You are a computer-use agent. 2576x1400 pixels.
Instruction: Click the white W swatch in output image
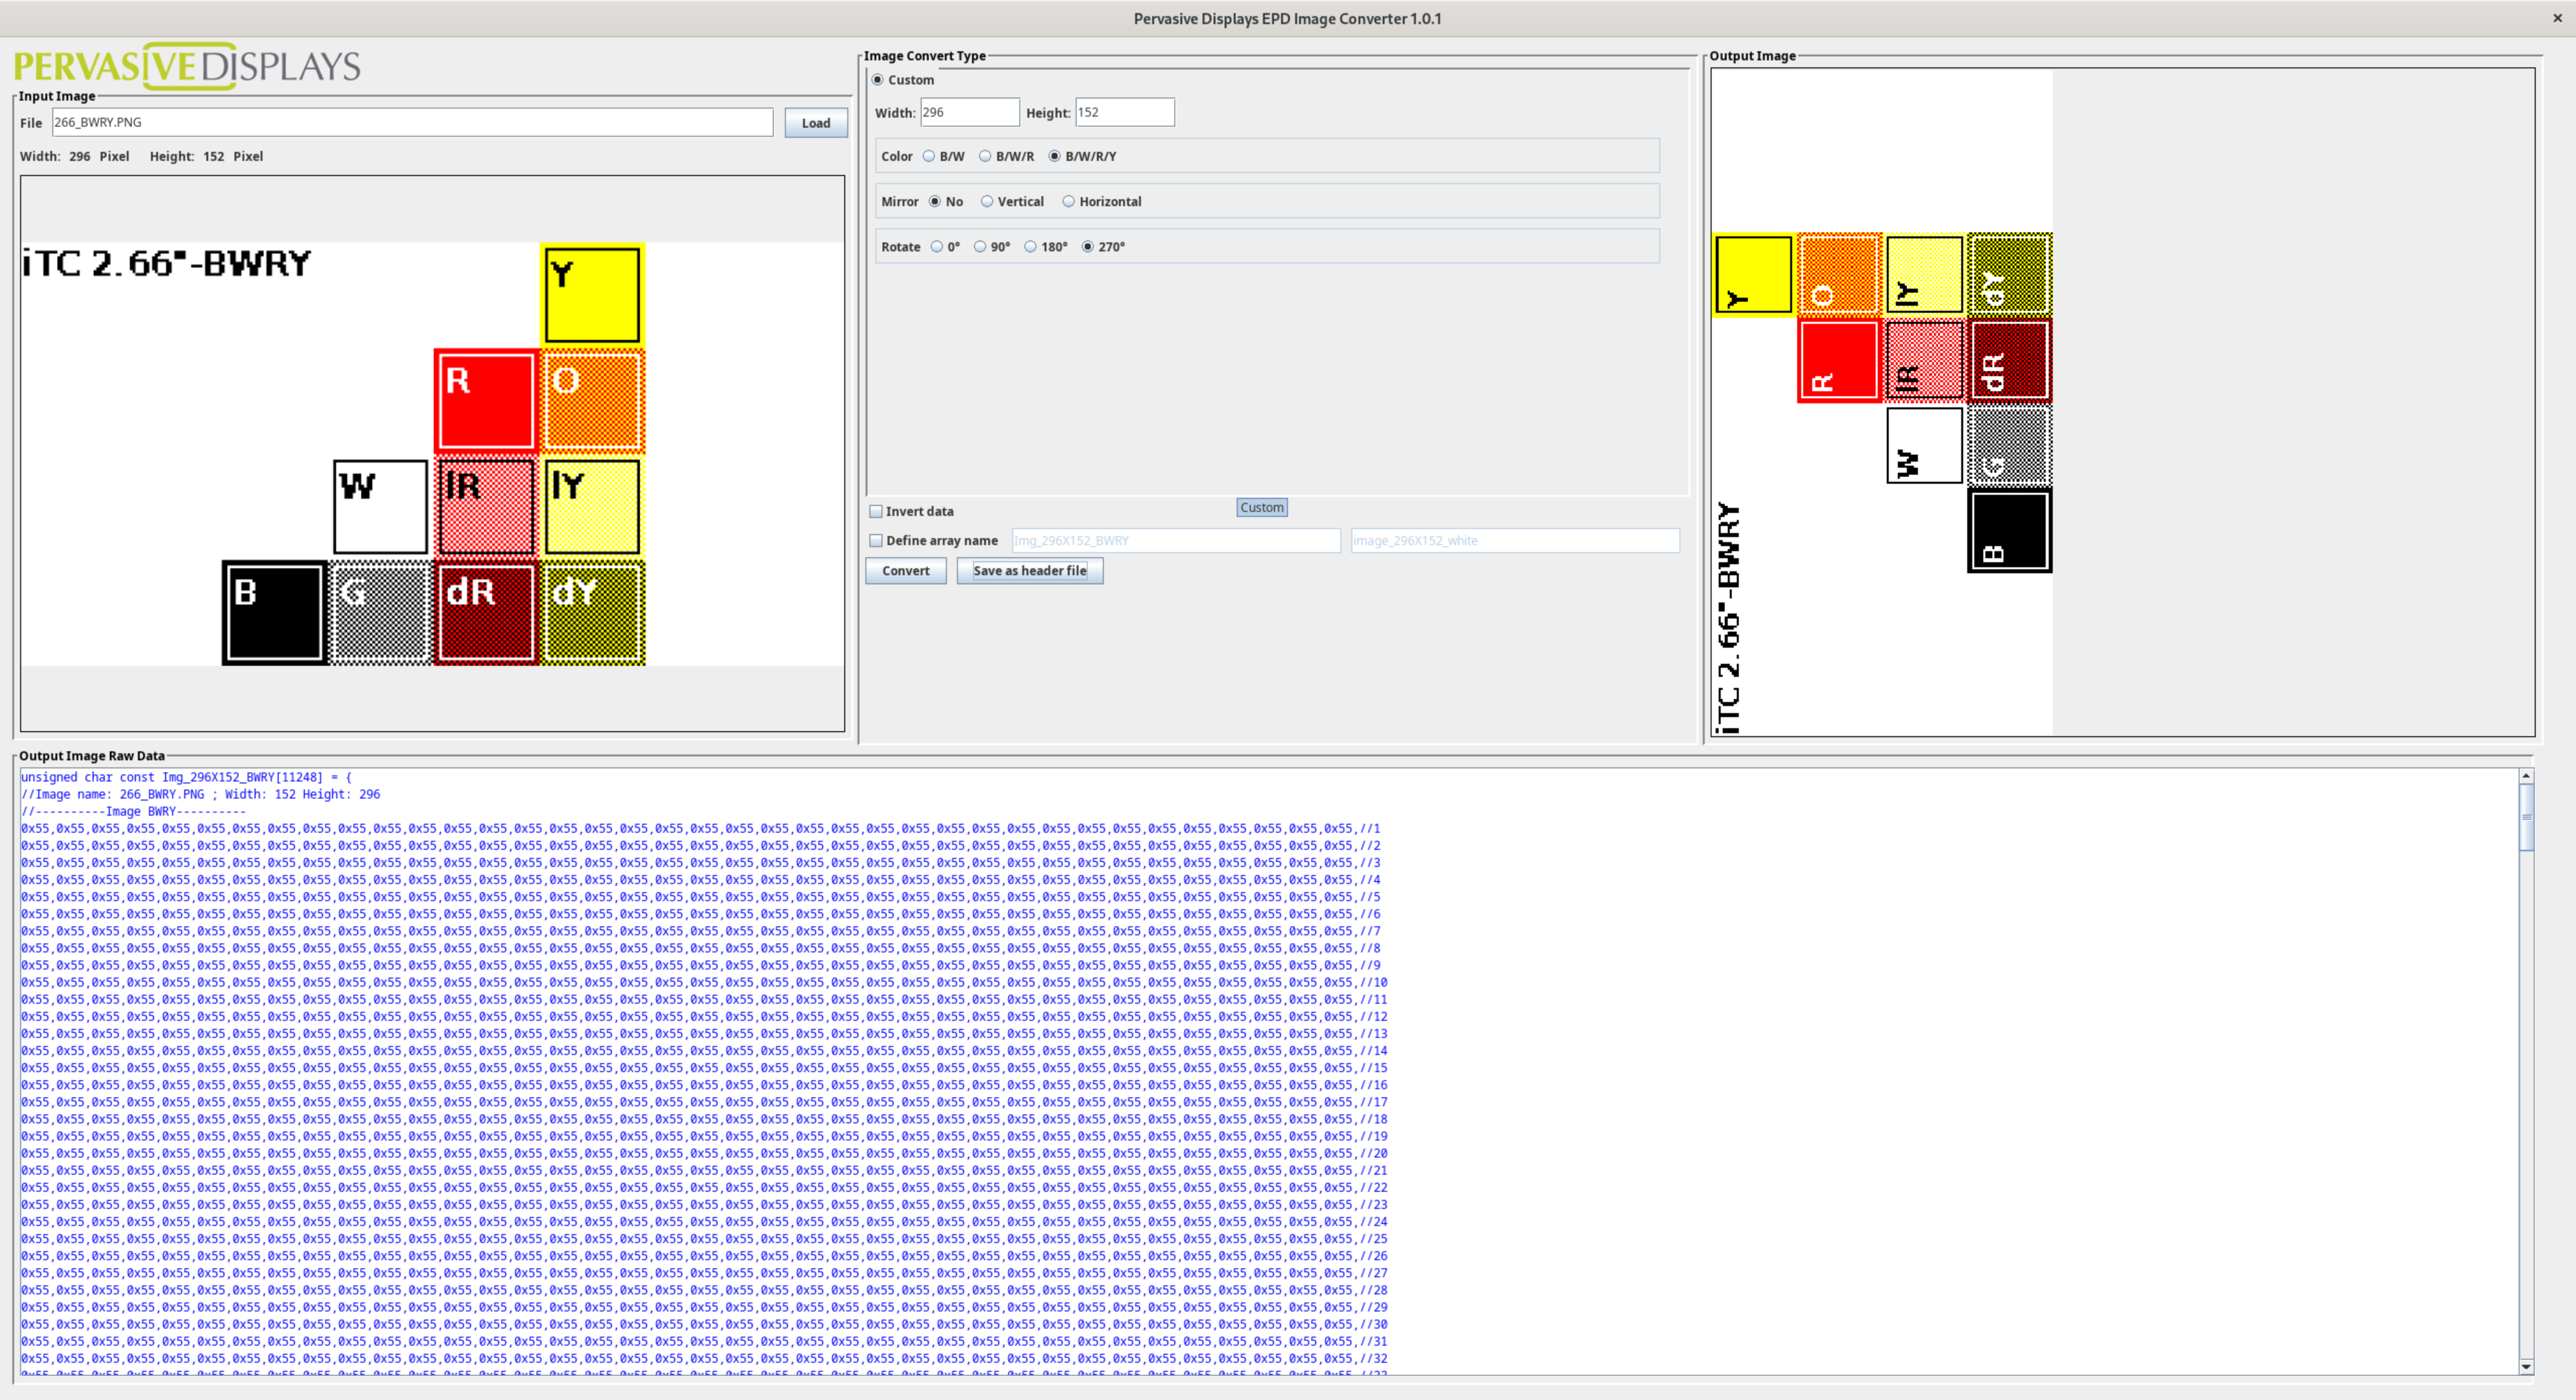click(x=1924, y=446)
